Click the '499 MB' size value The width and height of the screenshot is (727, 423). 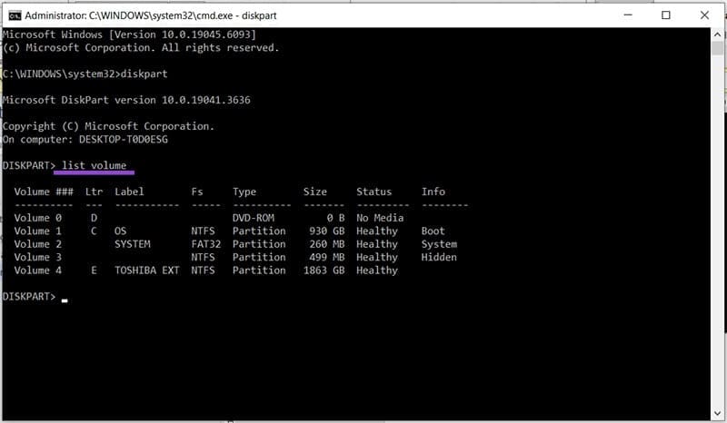[x=327, y=257]
